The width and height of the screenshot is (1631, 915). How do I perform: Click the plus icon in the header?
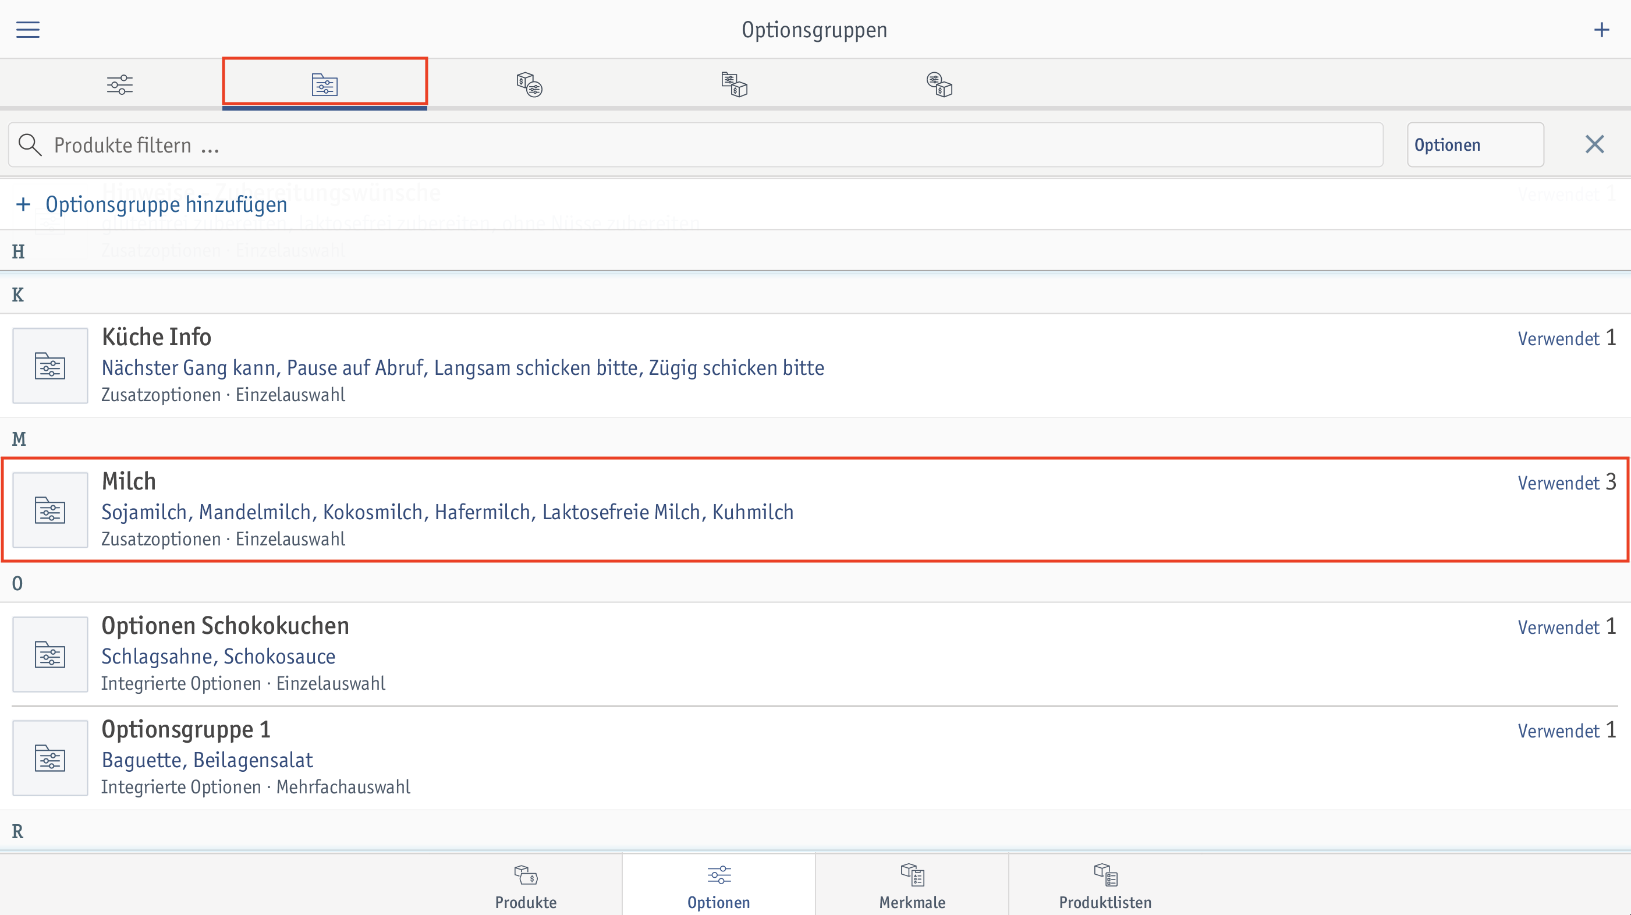tap(1601, 30)
